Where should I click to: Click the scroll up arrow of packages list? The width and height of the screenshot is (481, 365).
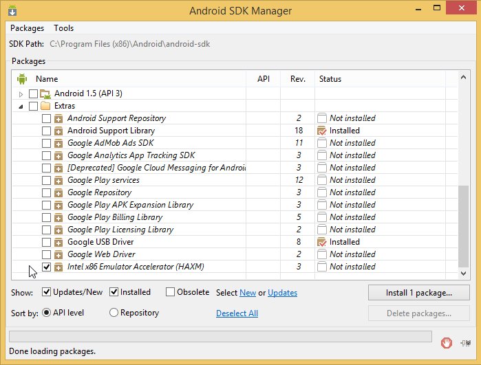pos(463,77)
